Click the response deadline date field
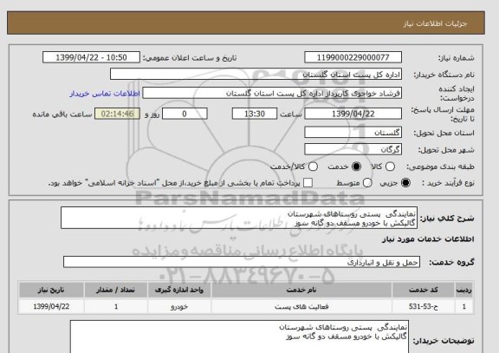Image resolution: width=499 pixels, height=353 pixels. (x=353, y=114)
